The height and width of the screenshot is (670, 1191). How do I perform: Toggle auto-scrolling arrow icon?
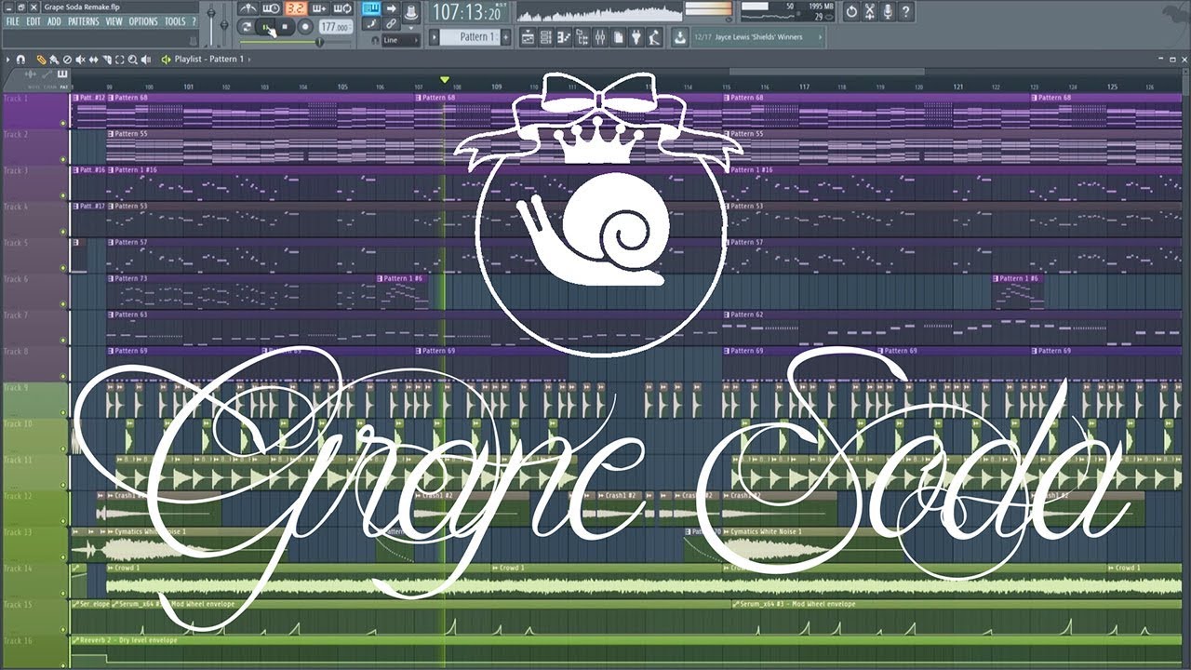pyautogui.click(x=392, y=8)
